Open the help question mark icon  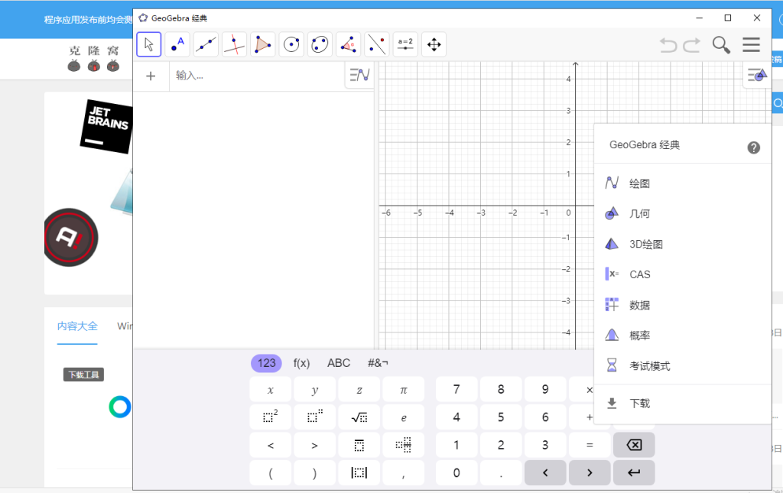[x=753, y=148]
